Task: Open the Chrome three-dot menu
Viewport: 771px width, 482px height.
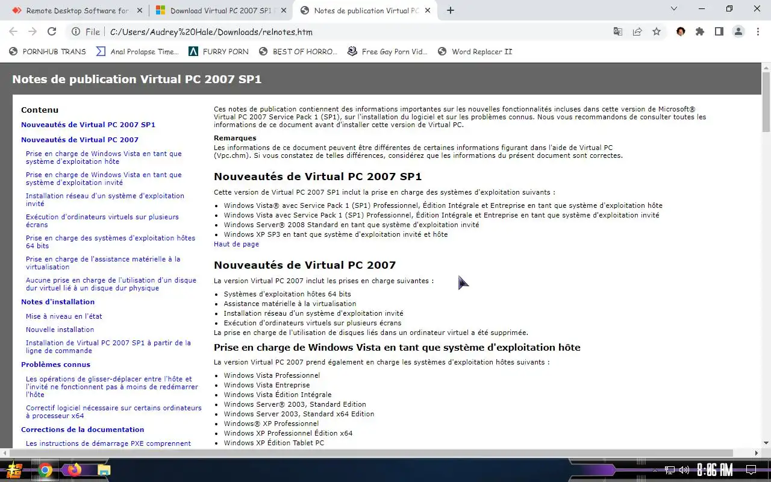Action: click(x=758, y=32)
